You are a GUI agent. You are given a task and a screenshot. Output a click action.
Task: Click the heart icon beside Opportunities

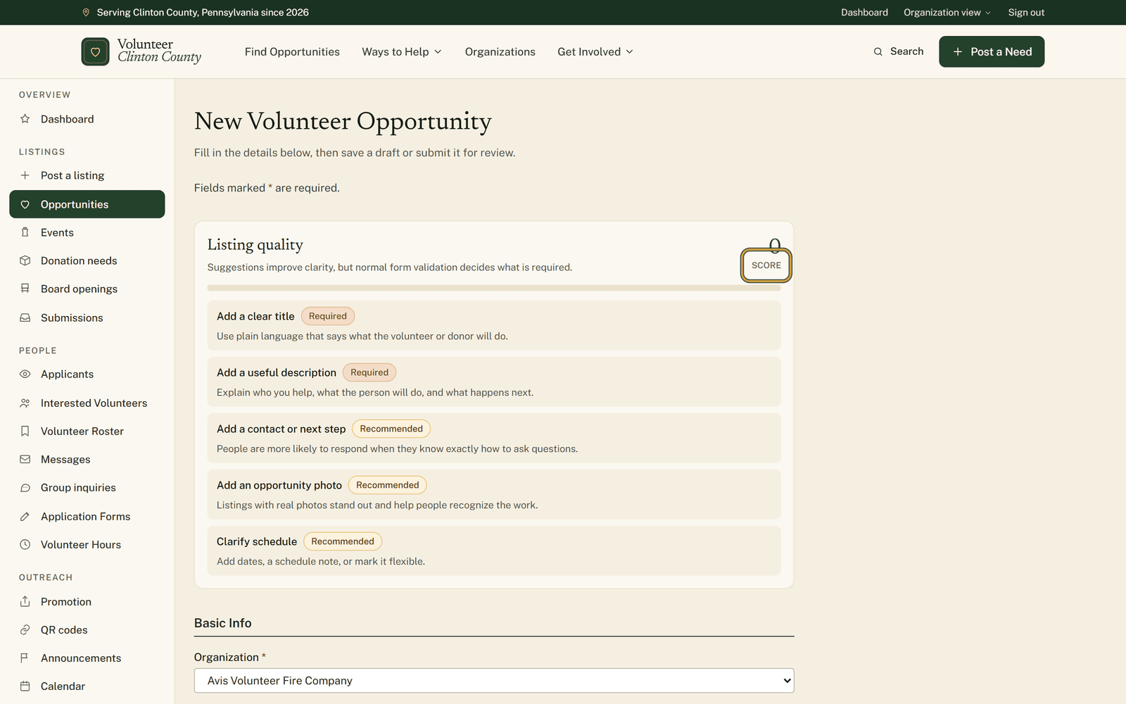[x=25, y=204]
